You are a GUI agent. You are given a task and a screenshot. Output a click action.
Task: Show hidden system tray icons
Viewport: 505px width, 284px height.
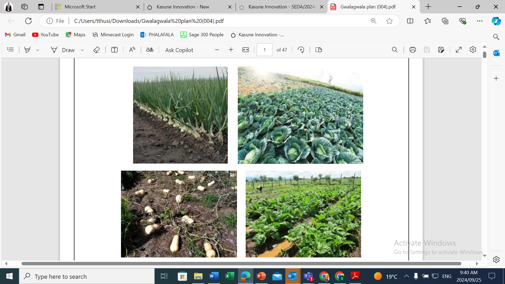[406, 276]
